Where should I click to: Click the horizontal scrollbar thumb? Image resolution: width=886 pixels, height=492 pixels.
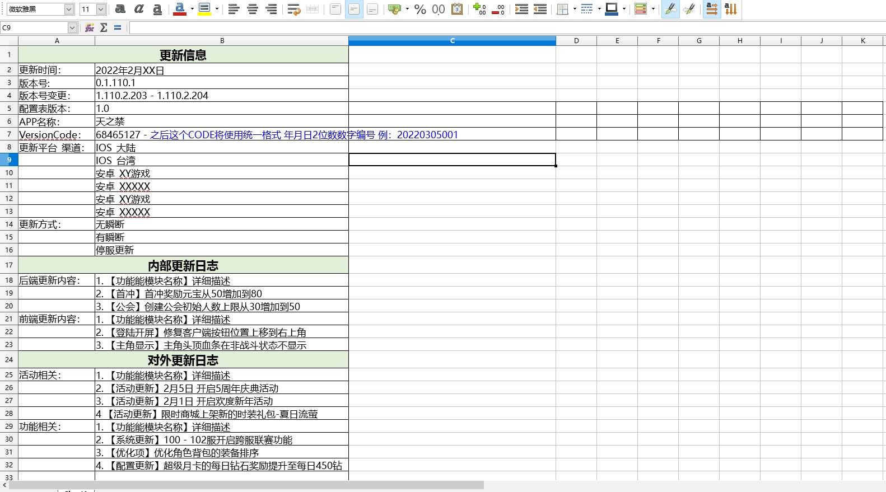click(246, 485)
